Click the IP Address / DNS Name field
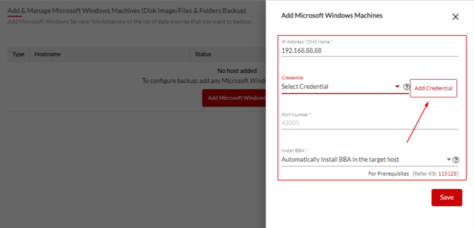Viewport: 474px width, 228px height. tap(369, 51)
